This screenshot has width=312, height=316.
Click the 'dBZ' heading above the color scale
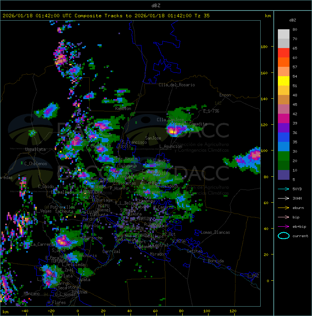(292, 20)
